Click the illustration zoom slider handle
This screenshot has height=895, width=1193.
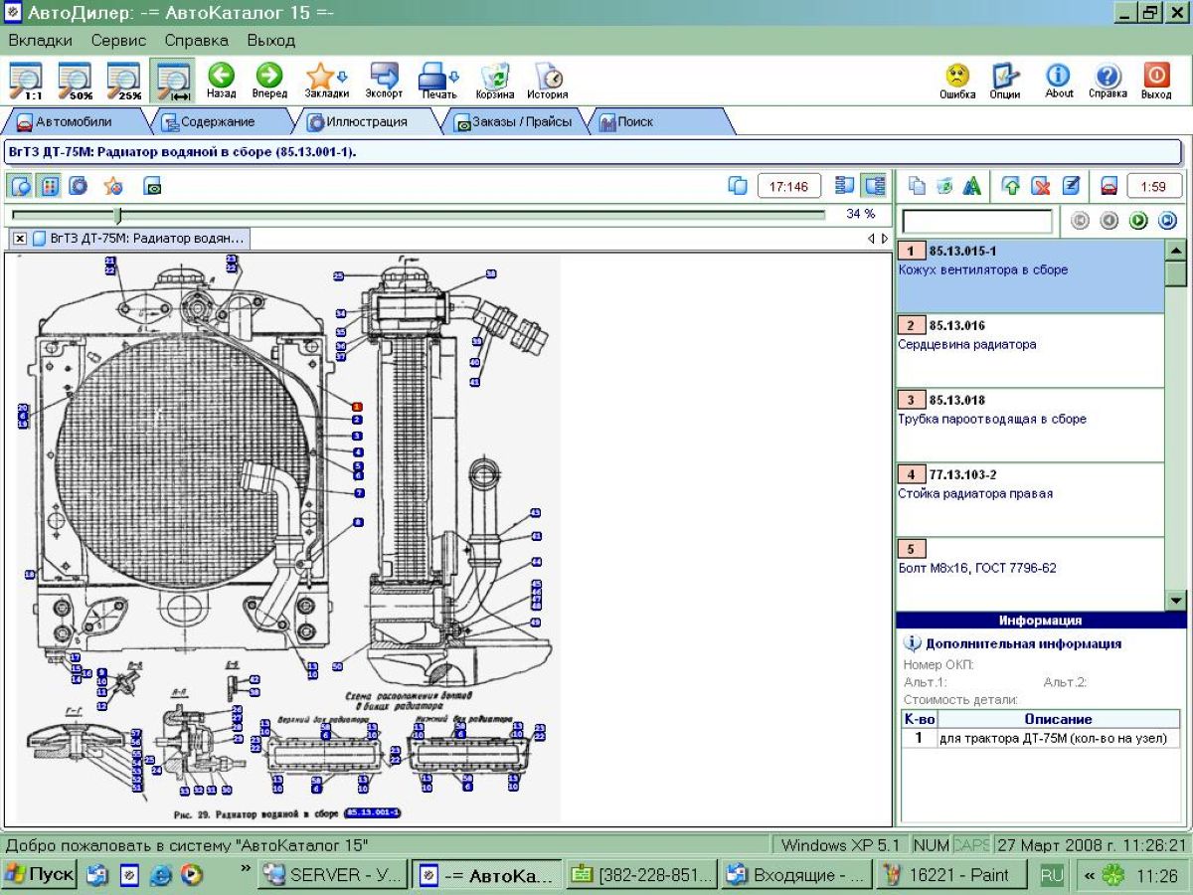117,214
